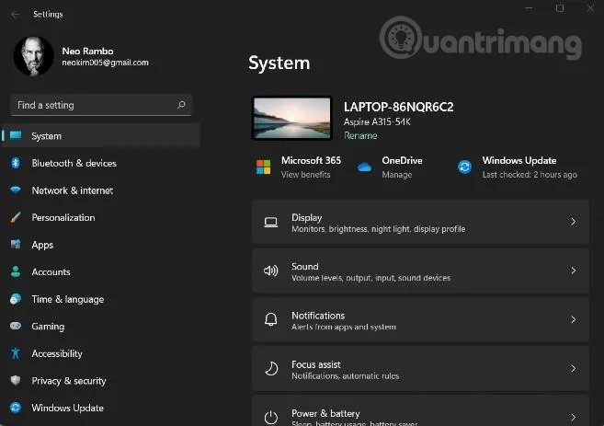Click the Privacy shield icon
604x426 pixels.
(16, 380)
